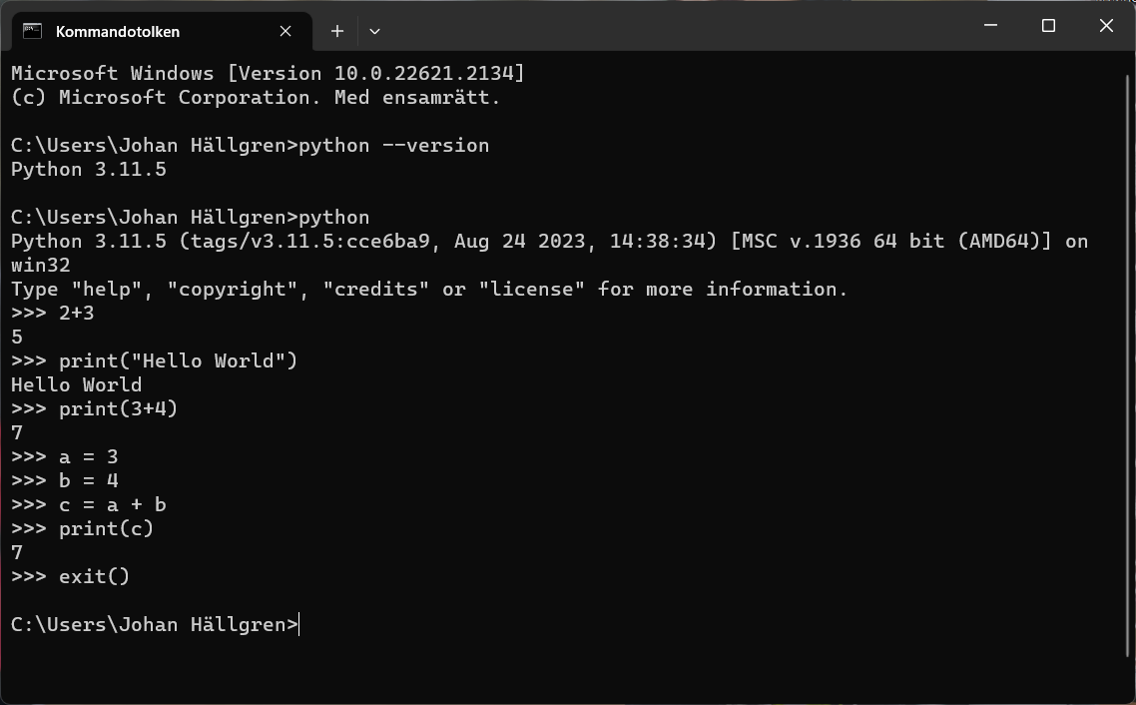Minimize the terminal window

[x=991, y=26]
